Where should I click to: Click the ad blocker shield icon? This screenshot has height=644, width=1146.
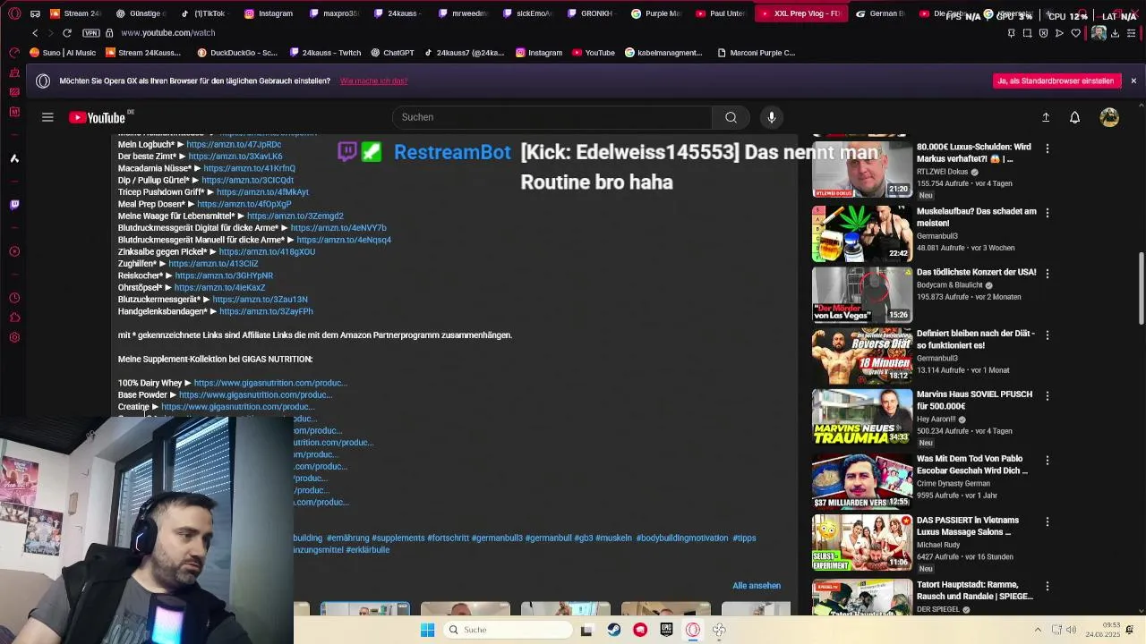click(x=1043, y=33)
